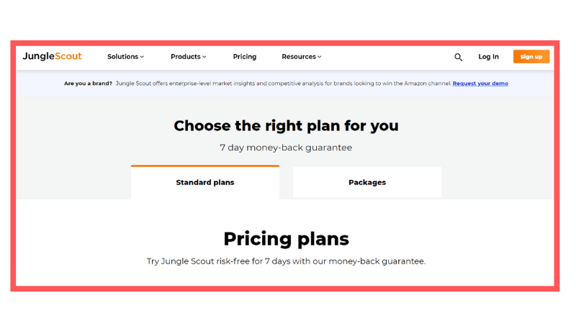The width and height of the screenshot is (576, 324).
Task: Click the Jungle Scout logo
Action: click(x=52, y=56)
